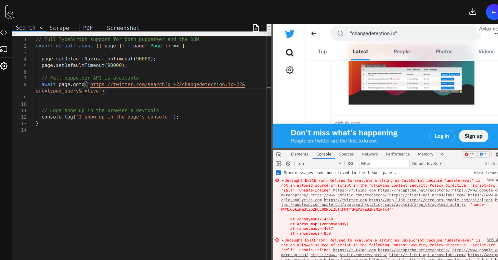Select Twitter Latest results tab
The width and height of the screenshot is (498, 260).
[360, 52]
